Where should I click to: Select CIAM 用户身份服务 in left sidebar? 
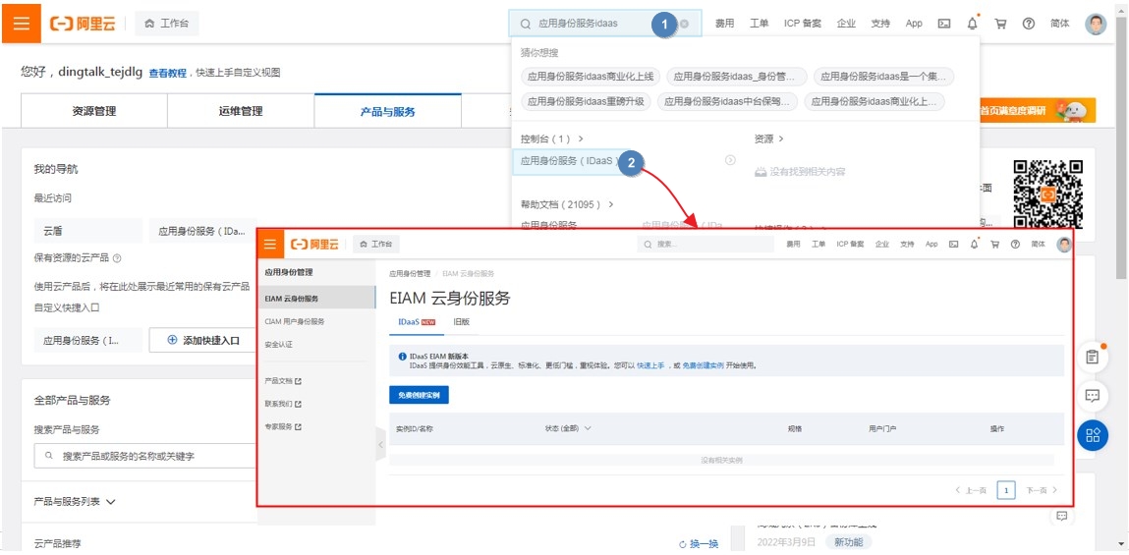point(295,321)
